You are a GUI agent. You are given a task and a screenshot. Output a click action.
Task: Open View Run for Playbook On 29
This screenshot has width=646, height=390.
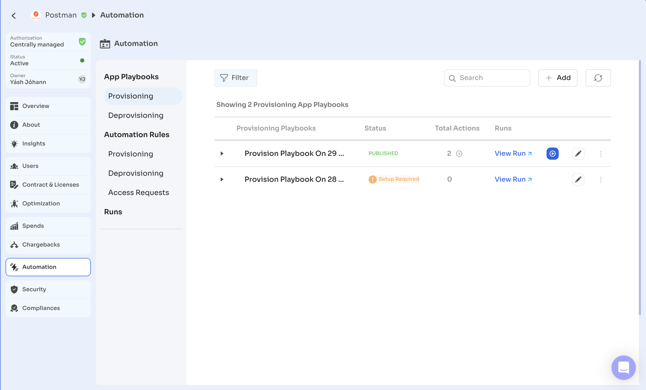coord(513,153)
